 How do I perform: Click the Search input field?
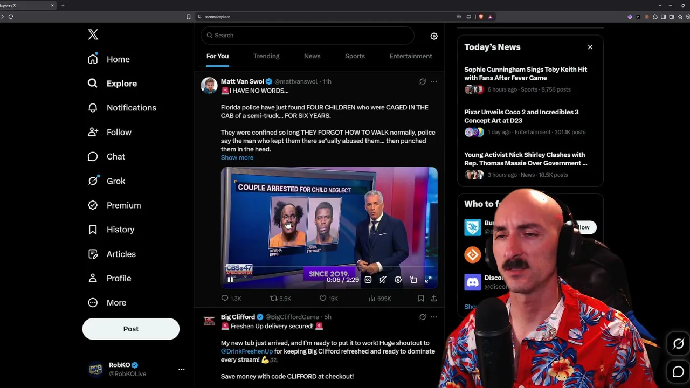point(307,36)
